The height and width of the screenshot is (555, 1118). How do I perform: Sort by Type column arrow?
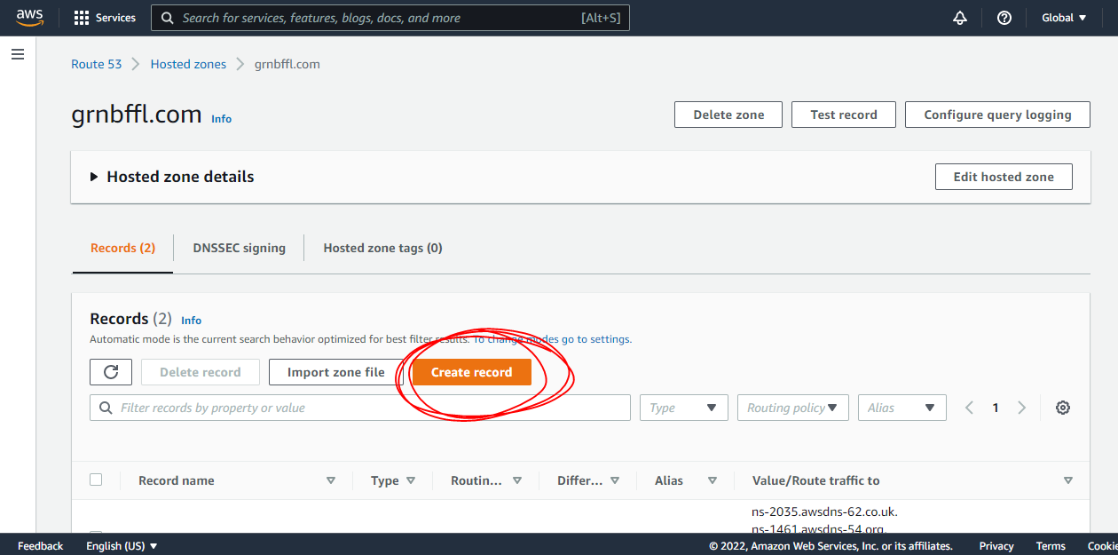pyautogui.click(x=411, y=480)
